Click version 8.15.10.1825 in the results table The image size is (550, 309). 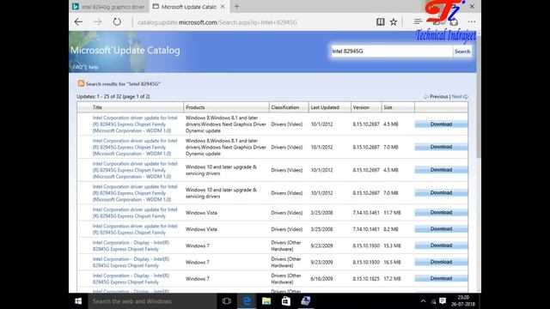click(366, 278)
